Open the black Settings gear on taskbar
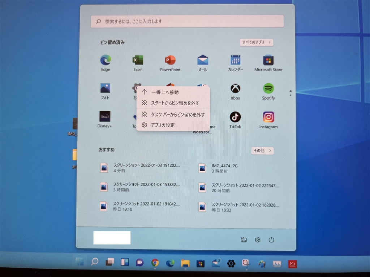370x277 pixels. pos(231,263)
